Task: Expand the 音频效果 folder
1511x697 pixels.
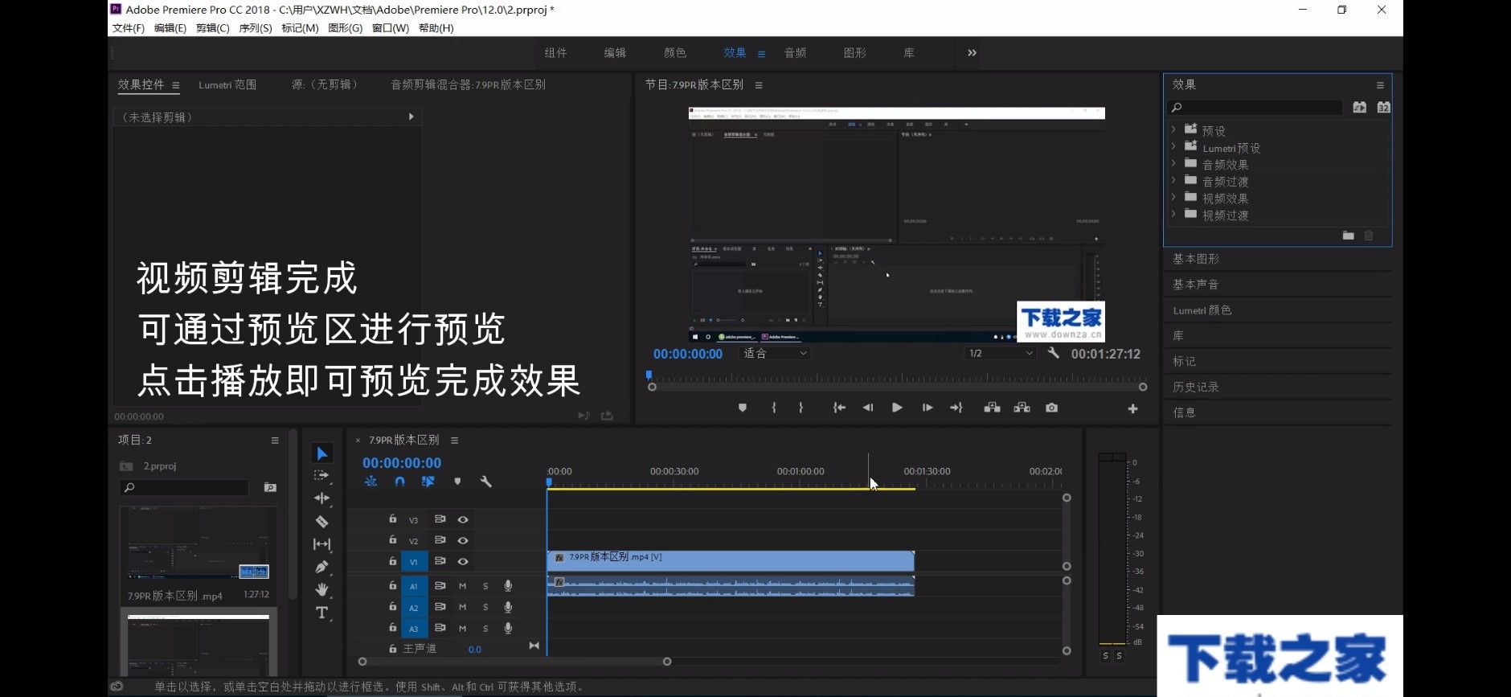Action: (1173, 162)
